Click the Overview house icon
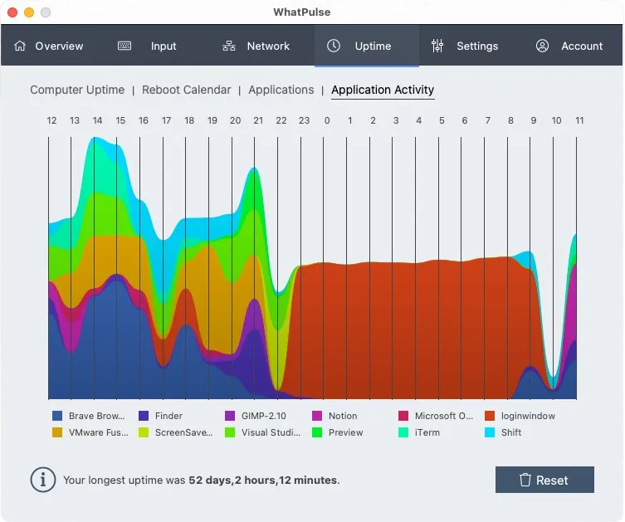 21,46
